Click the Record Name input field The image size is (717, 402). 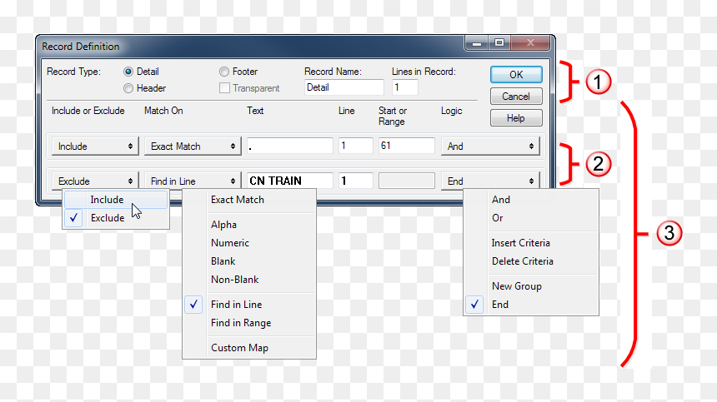pos(343,87)
